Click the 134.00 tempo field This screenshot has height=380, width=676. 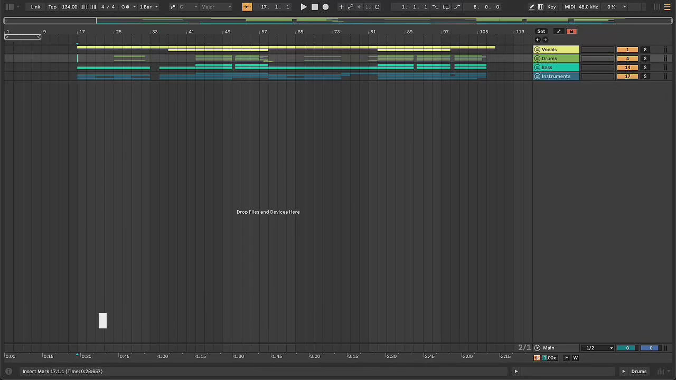point(69,7)
